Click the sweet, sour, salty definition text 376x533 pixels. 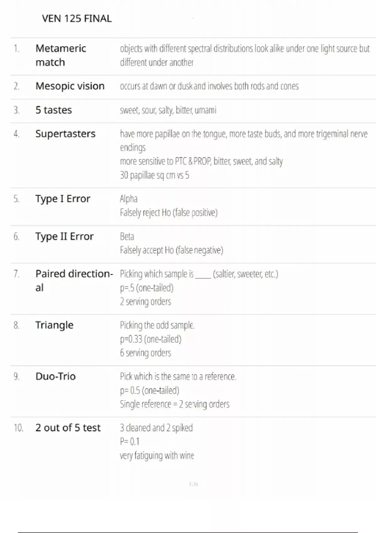coord(168,110)
